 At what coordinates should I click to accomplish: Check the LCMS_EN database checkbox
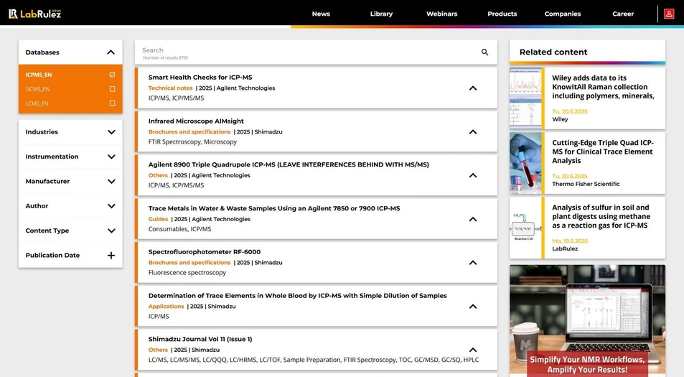pyautogui.click(x=112, y=103)
